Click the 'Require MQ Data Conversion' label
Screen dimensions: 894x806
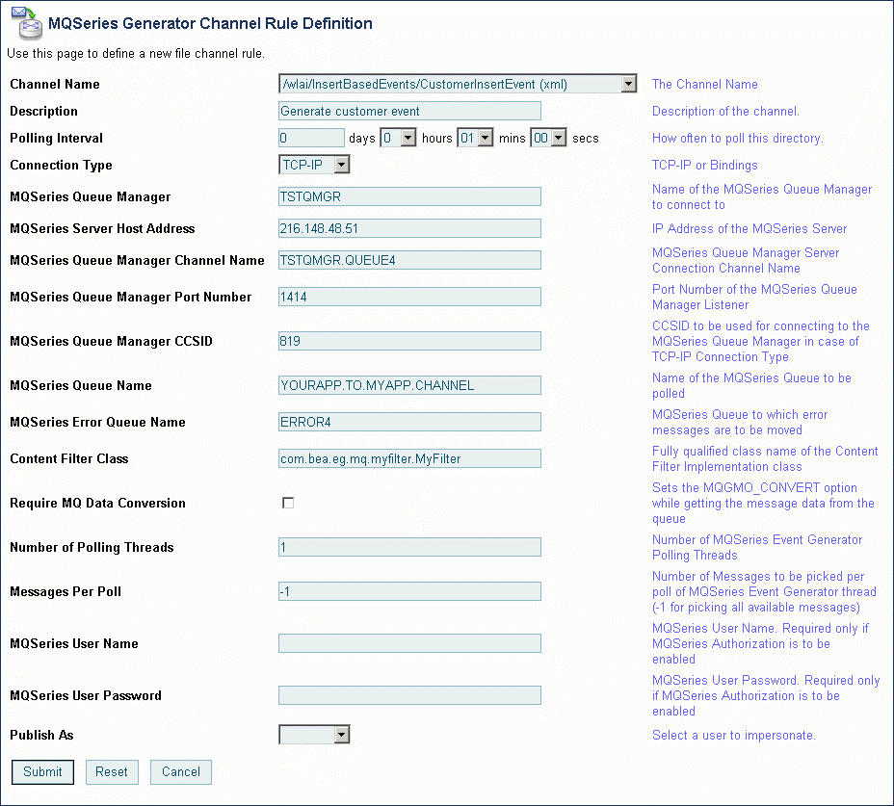(x=97, y=503)
